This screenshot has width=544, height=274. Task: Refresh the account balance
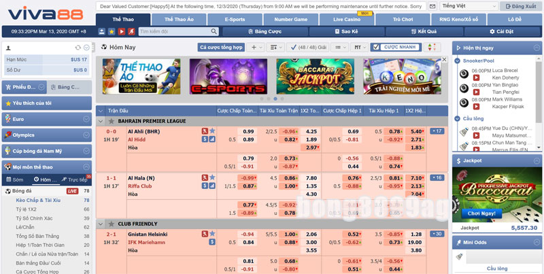[x=78, y=48]
